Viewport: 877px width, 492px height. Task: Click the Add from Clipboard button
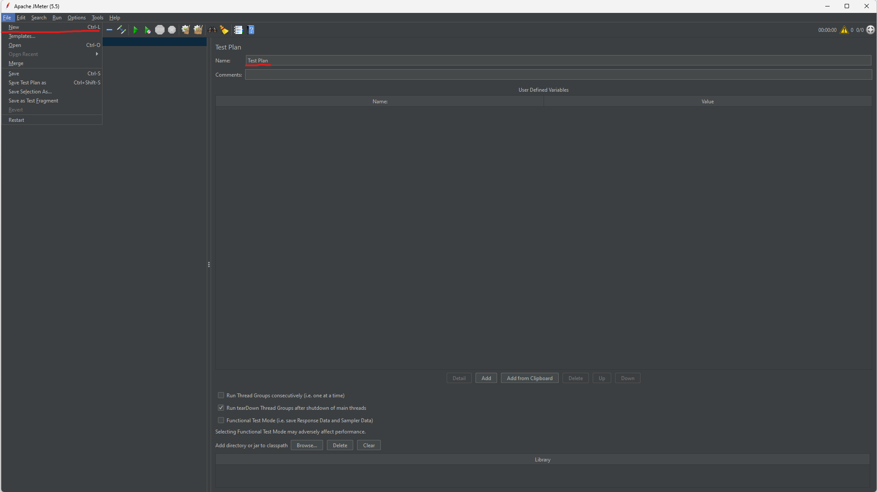click(529, 378)
